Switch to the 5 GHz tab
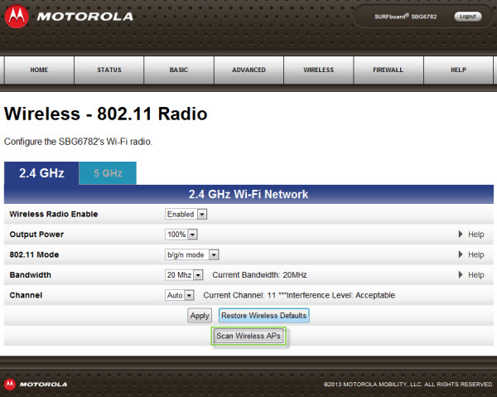 pos(108,173)
